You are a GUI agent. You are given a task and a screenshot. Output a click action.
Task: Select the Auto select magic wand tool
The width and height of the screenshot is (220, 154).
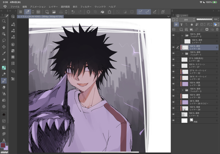(4, 60)
